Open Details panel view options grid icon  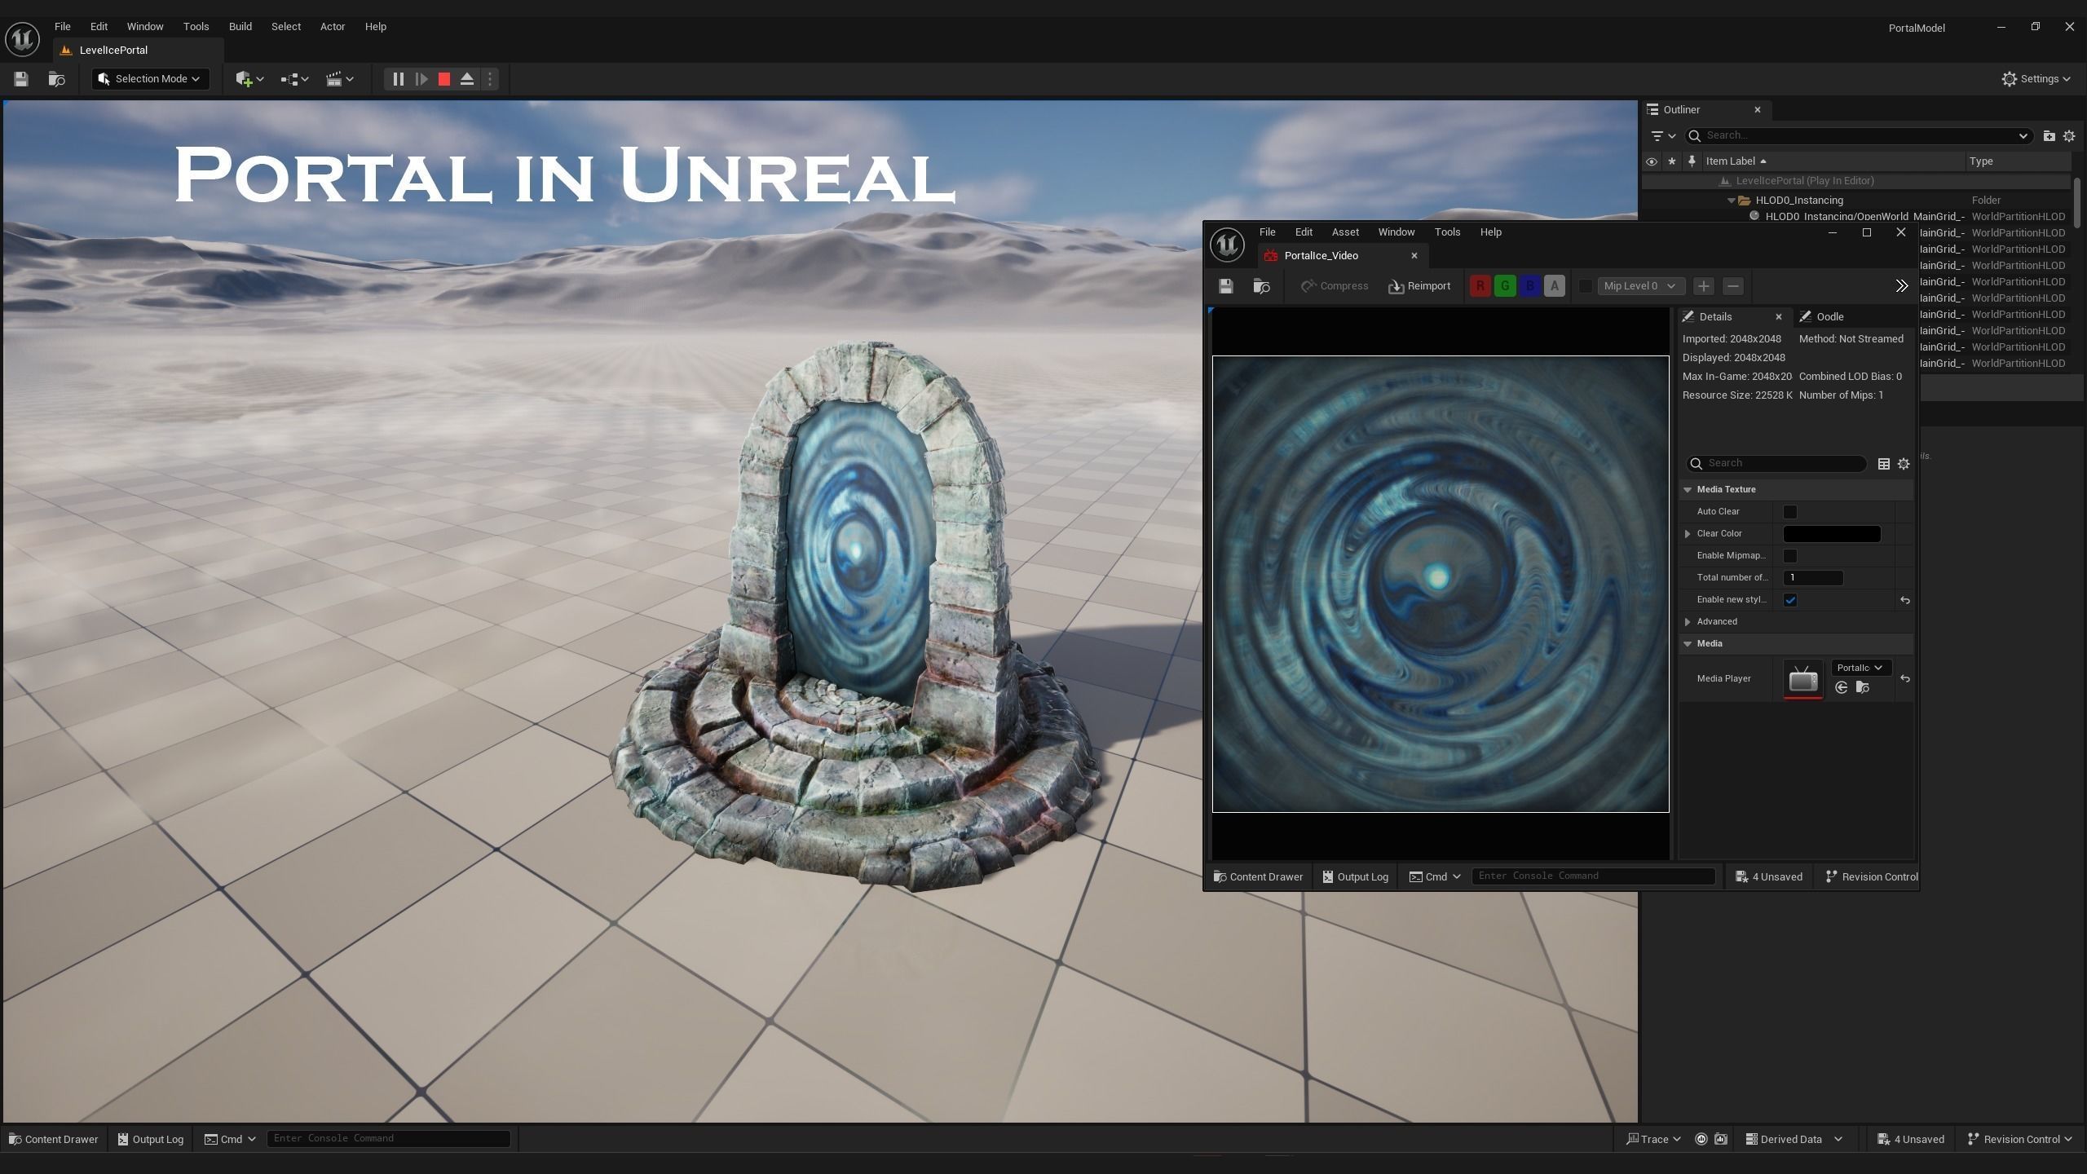(x=1883, y=464)
